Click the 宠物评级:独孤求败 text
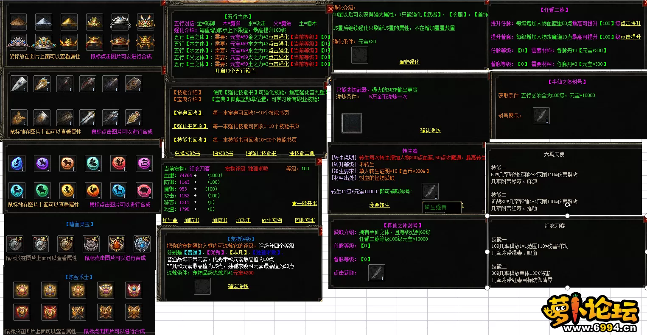Viewport: 647px width, 335px height. pos(246,169)
